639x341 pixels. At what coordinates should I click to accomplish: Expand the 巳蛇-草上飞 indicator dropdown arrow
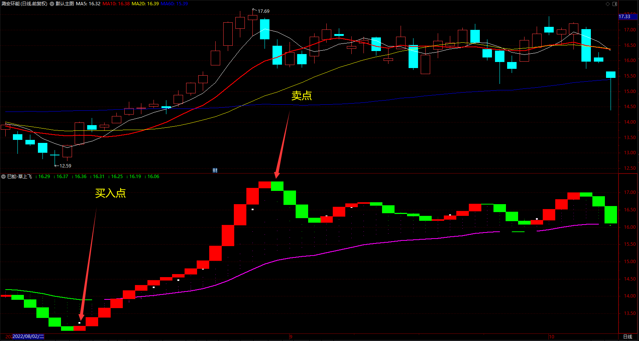pos(3,177)
